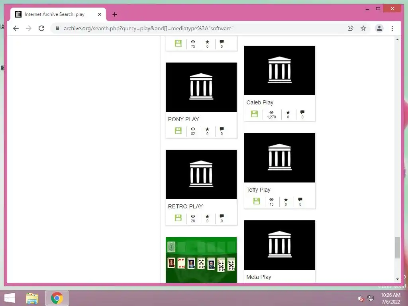Image resolution: width=408 pixels, height=306 pixels.
Task: Share this page via the share icon
Action: click(x=351, y=28)
